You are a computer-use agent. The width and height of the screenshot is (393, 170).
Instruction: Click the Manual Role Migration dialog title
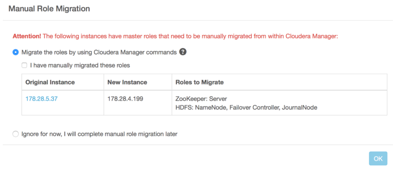[49, 9]
